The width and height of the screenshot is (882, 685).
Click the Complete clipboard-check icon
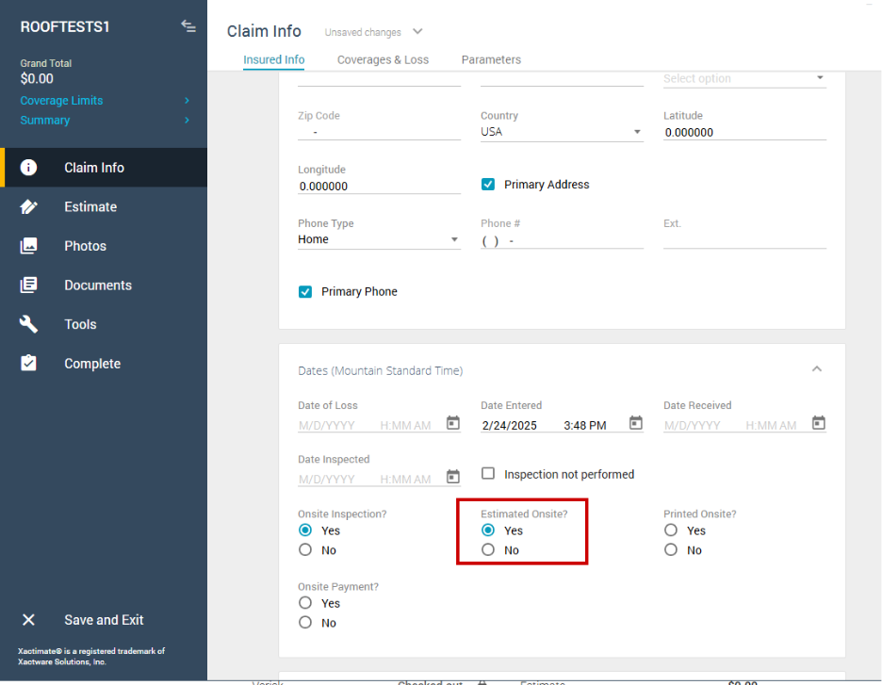[x=29, y=364]
